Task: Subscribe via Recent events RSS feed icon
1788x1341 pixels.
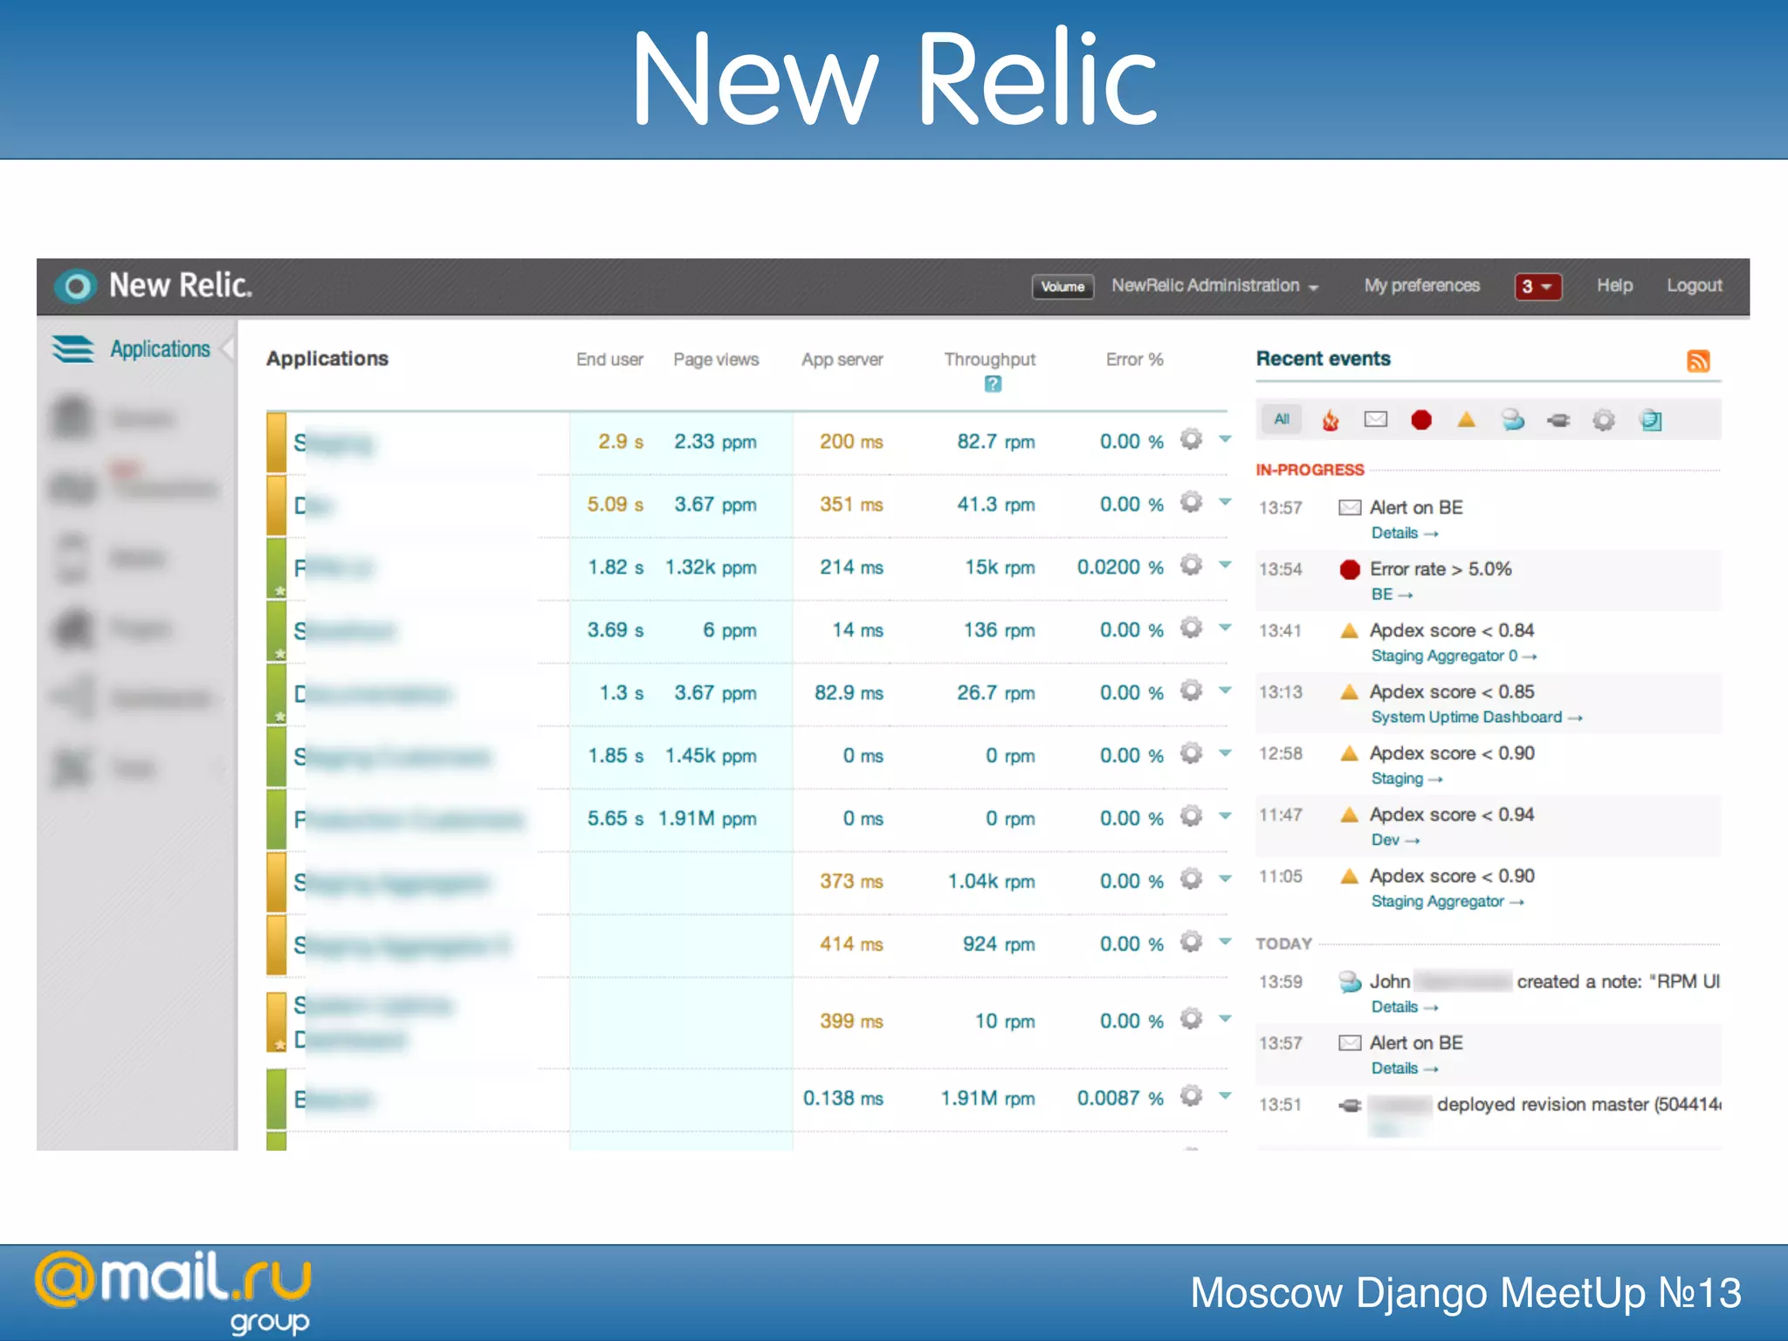Action: pos(1698,361)
